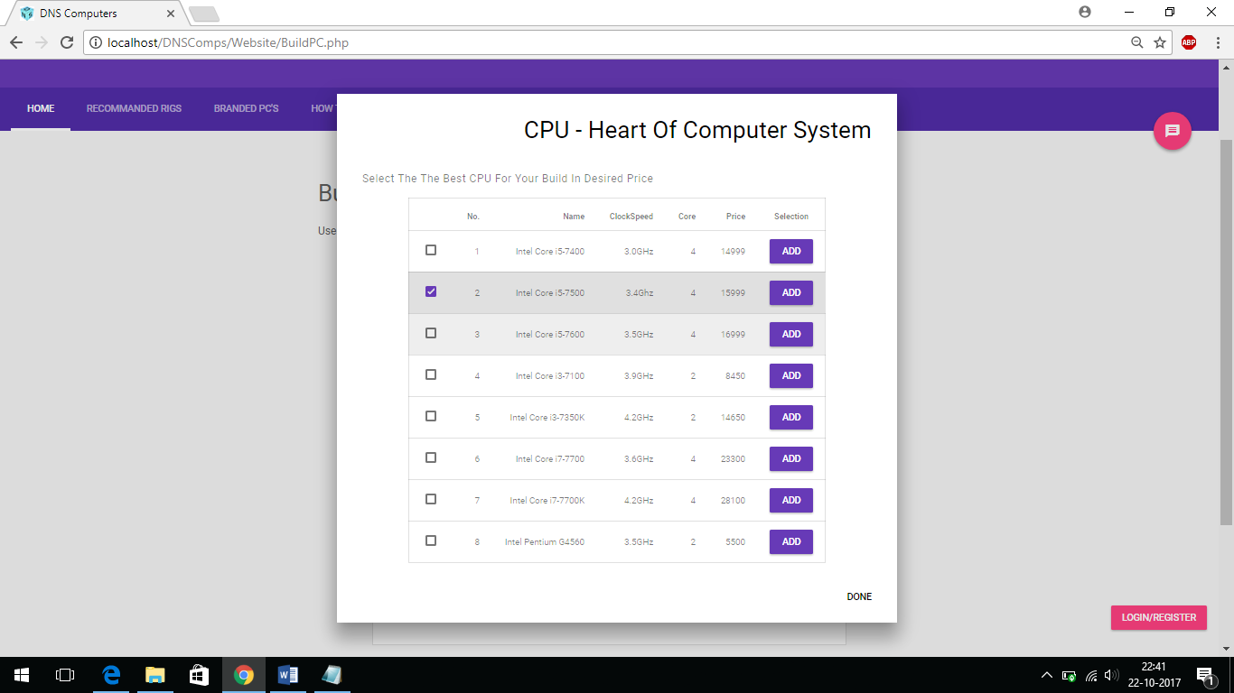
Task: Add the Intel Core i5-7400 CPU
Action: coord(791,252)
